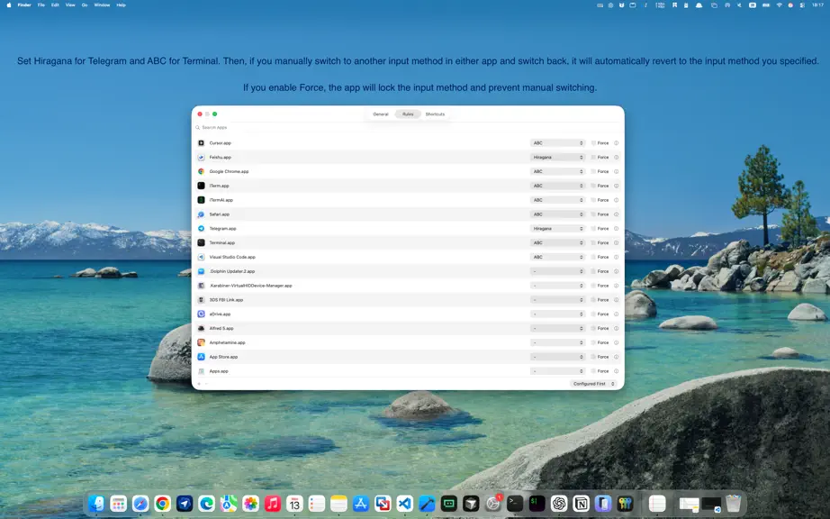Image resolution: width=830 pixels, height=519 pixels.
Task: Click the Telegram.app icon in the rules list
Action: click(201, 229)
